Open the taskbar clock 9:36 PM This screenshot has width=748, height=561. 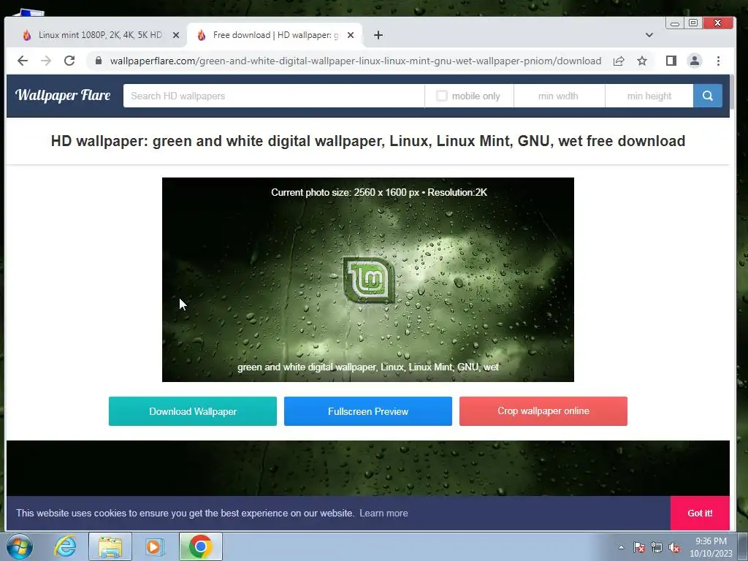coord(711,547)
